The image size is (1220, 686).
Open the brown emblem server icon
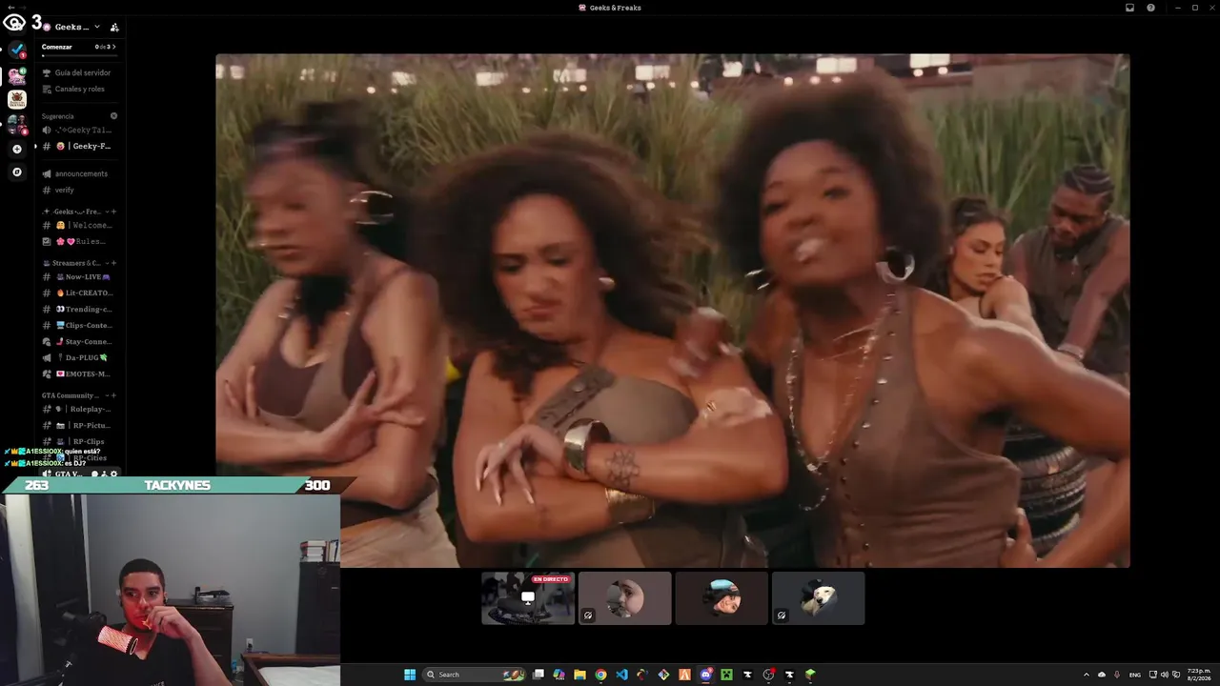click(x=17, y=99)
